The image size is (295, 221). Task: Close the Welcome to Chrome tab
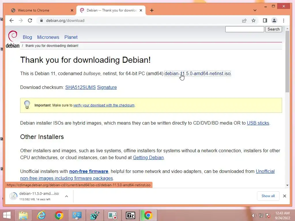pyautogui.click(x=72, y=10)
